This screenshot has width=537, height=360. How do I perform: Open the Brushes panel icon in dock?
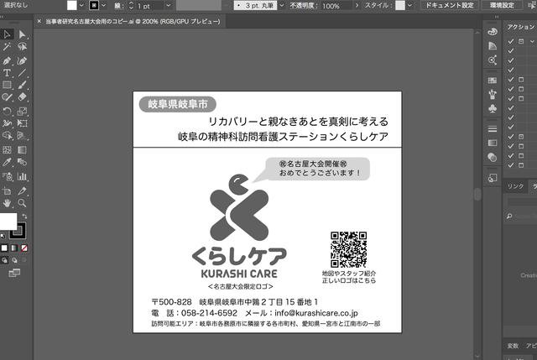493,94
